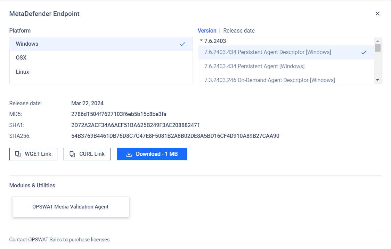Select the Windows platform
The width and height of the screenshot is (391, 249).
click(101, 44)
